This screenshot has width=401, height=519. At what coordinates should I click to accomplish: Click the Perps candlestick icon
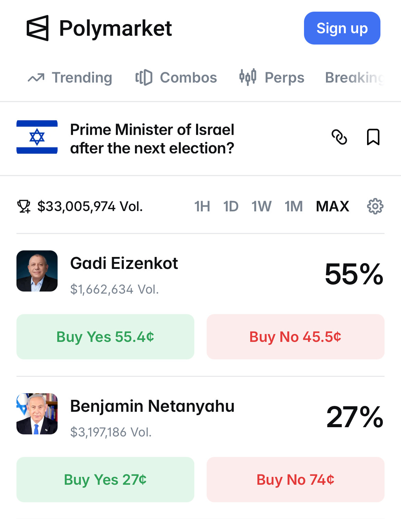pyautogui.click(x=248, y=77)
